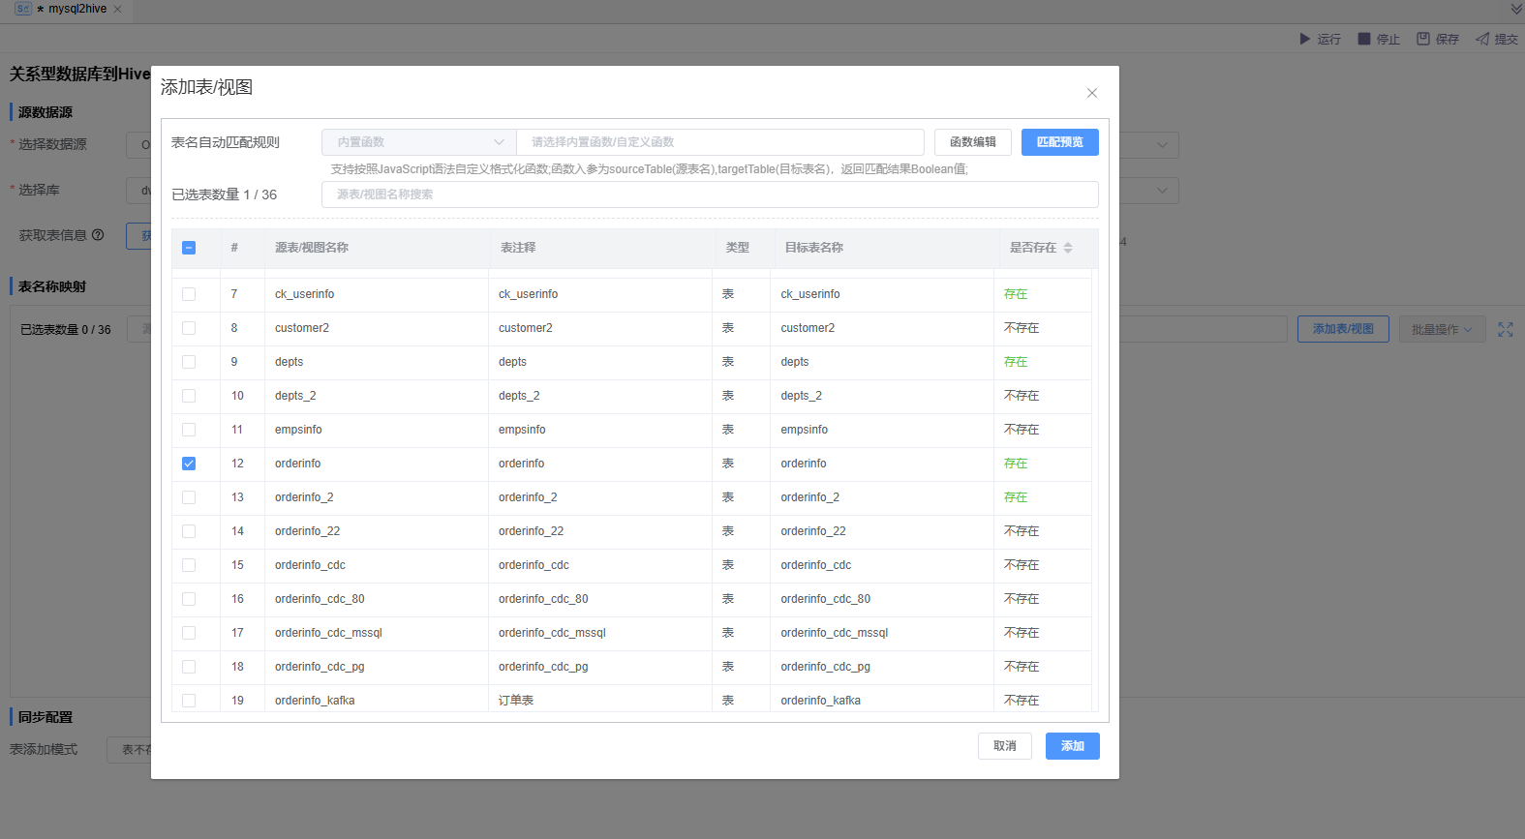Open the 内置函数 function type dropdown
The height and width of the screenshot is (839, 1525).
coord(418,142)
